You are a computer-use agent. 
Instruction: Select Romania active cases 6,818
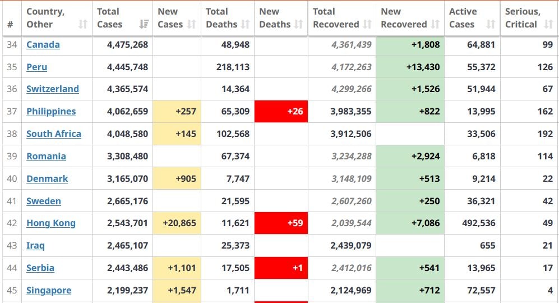484,157
